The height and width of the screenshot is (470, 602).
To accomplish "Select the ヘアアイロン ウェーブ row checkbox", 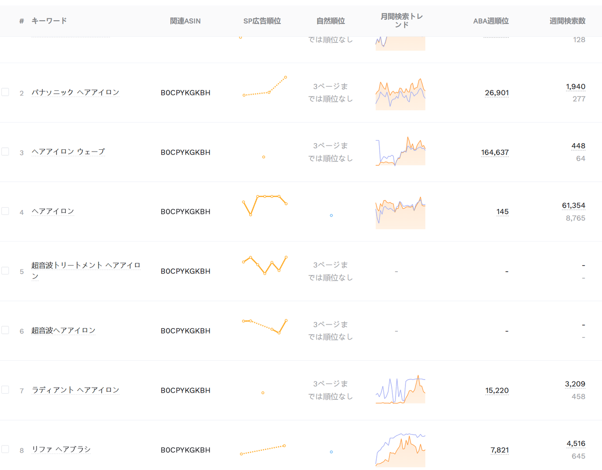I will pos(5,152).
